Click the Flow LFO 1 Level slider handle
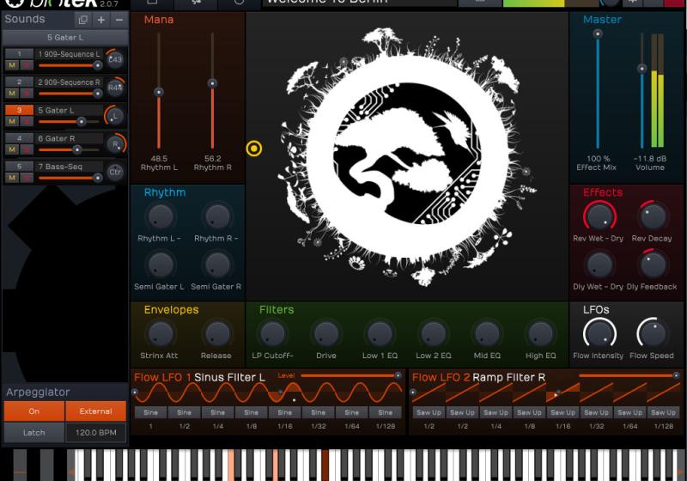687x481 pixels. pyautogui.click(x=398, y=375)
